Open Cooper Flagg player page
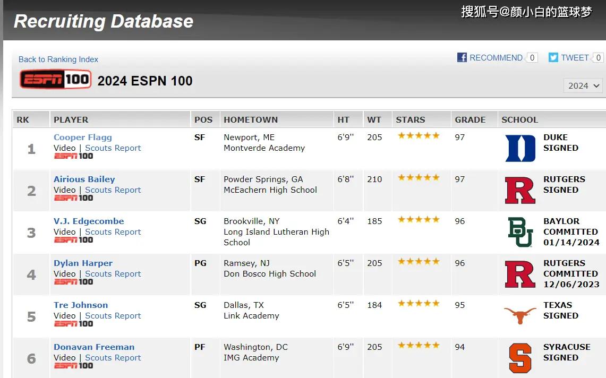The width and height of the screenshot is (606, 378). pyautogui.click(x=83, y=137)
